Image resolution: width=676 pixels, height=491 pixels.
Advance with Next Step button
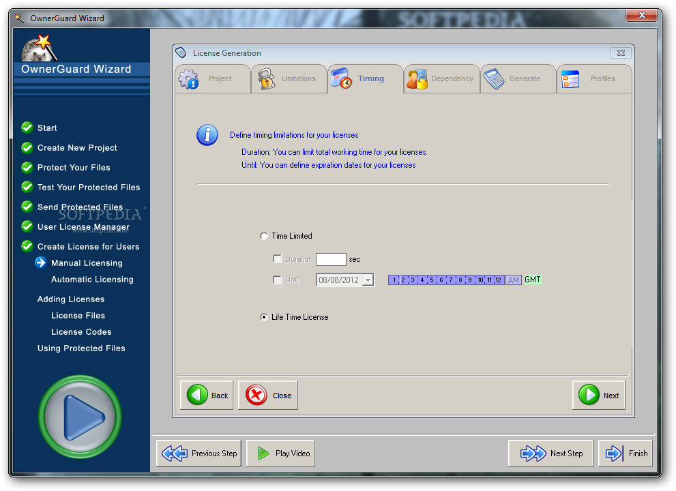(x=551, y=453)
